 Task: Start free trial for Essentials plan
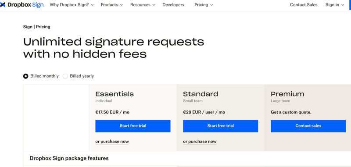point(133,126)
